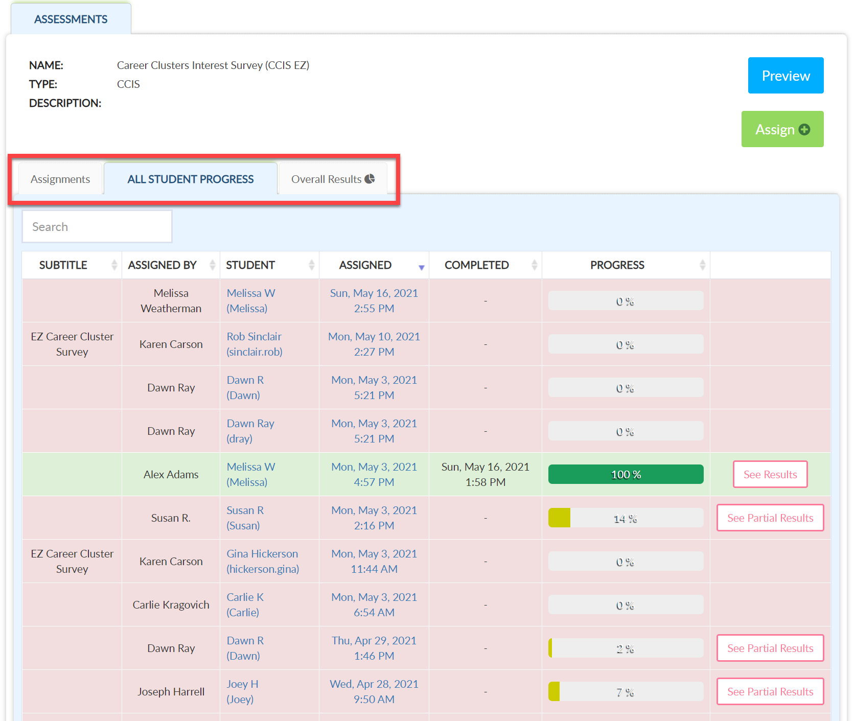855x721 pixels.
Task: Click the 14% progress bar for Susan R
Action: pos(626,518)
